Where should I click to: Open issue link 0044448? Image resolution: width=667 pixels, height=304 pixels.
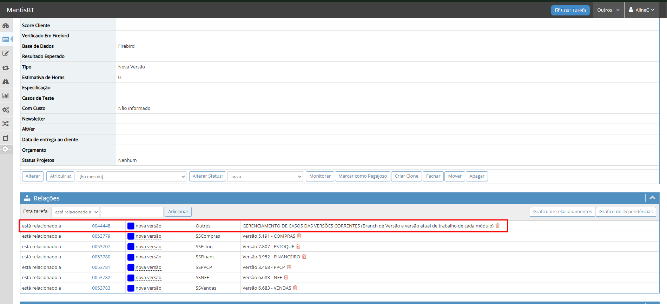[x=101, y=226]
